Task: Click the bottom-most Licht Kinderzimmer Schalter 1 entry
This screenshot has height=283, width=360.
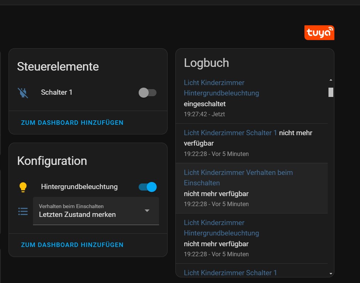Action: tap(230, 273)
